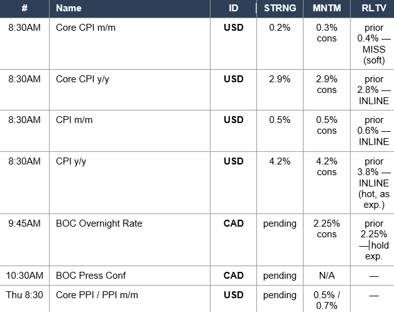
Task: Click the ID column header
Action: (233, 9)
